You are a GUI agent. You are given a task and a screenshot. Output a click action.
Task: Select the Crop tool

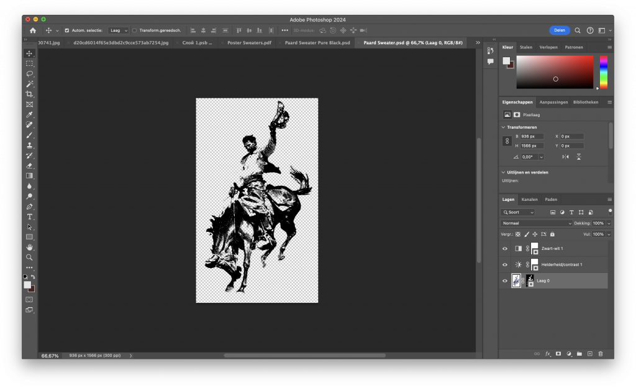(x=30, y=94)
